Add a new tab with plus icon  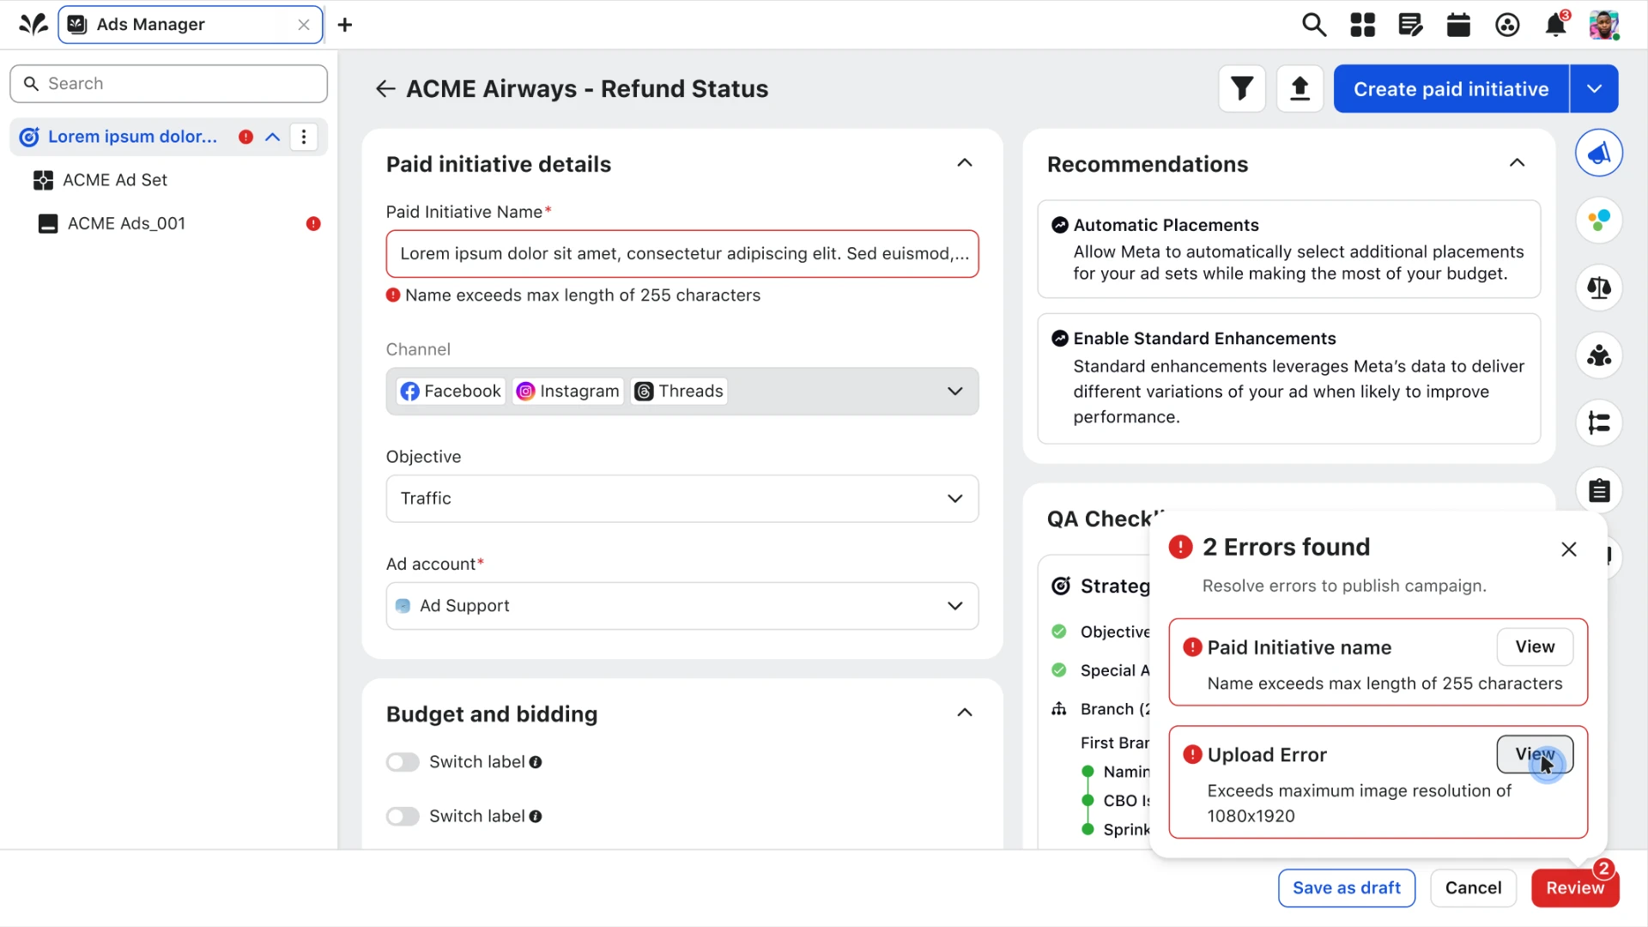[x=345, y=25]
